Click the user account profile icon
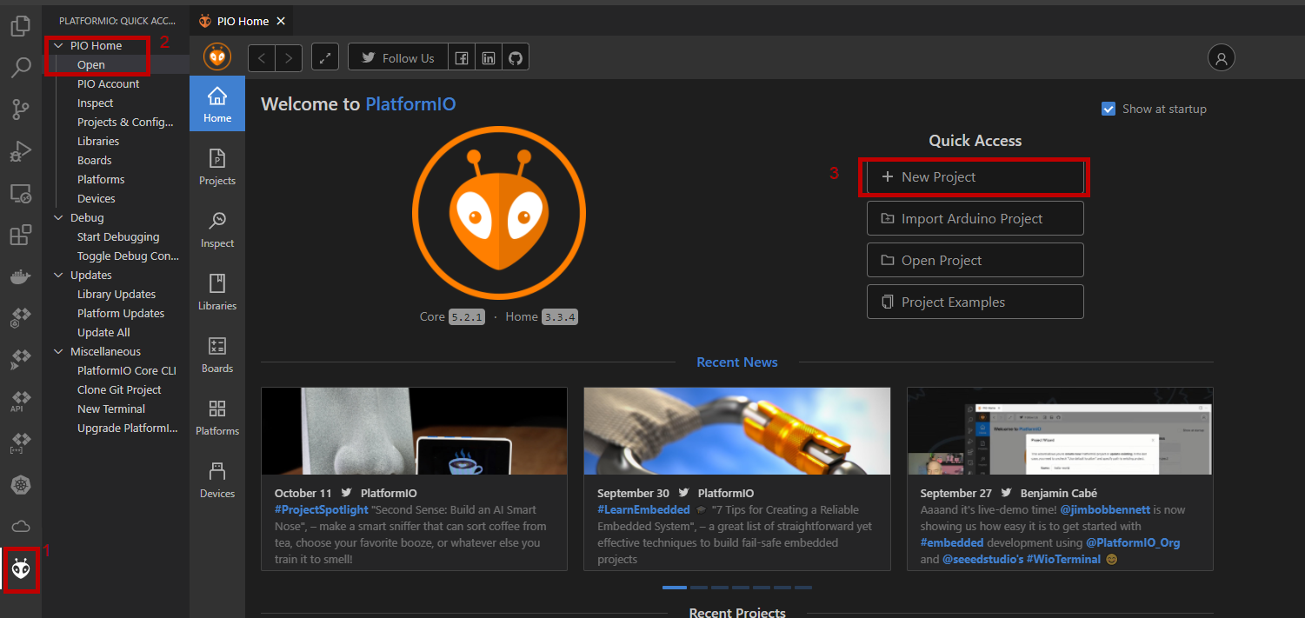Image resolution: width=1305 pixels, height=618 pixels. (x=1221, y=58)
